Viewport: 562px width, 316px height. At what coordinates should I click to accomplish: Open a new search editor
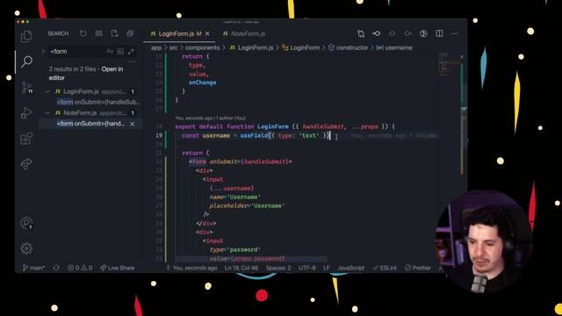point(114,33)
